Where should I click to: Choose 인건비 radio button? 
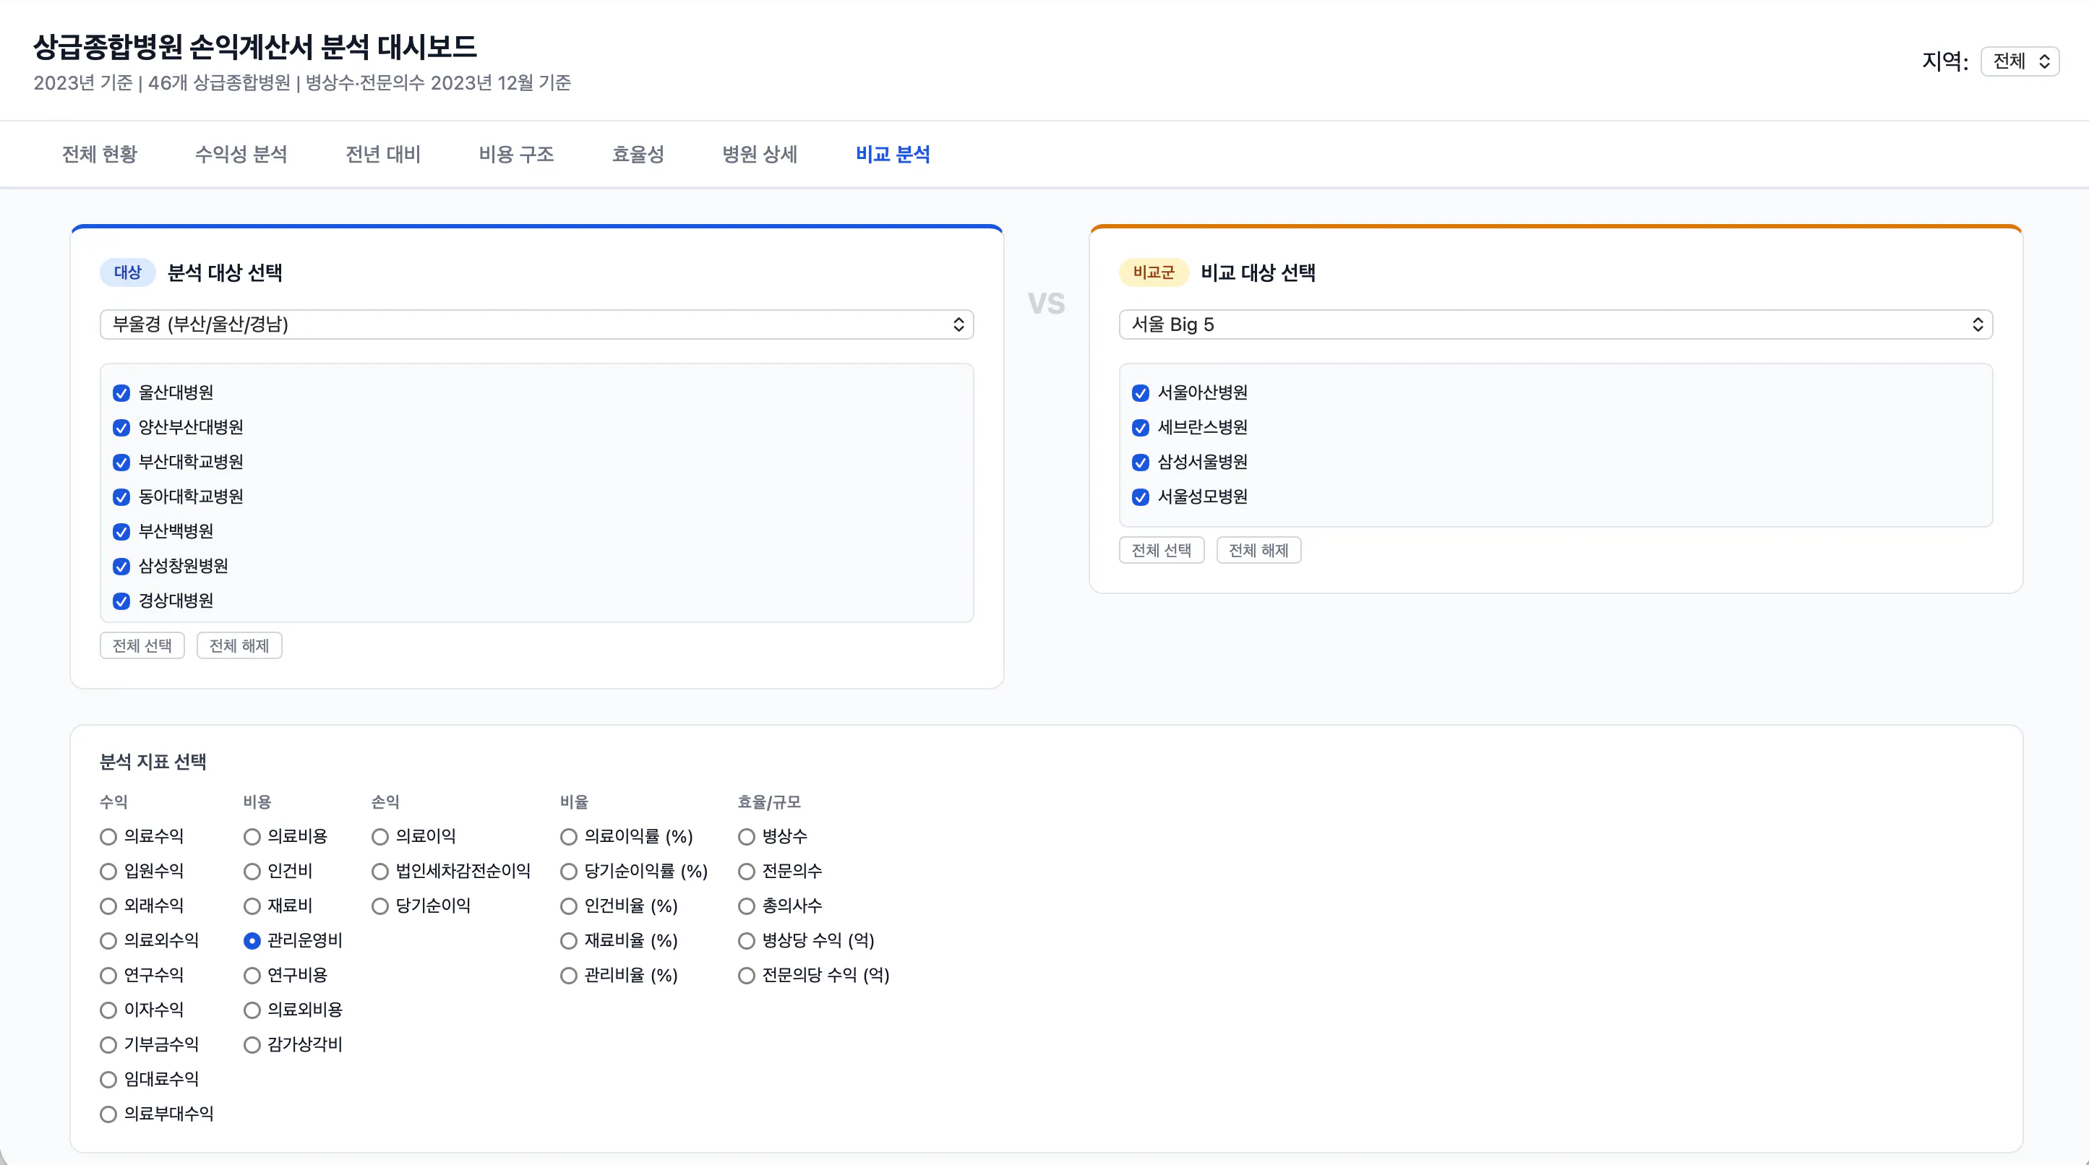pos(252,872)
